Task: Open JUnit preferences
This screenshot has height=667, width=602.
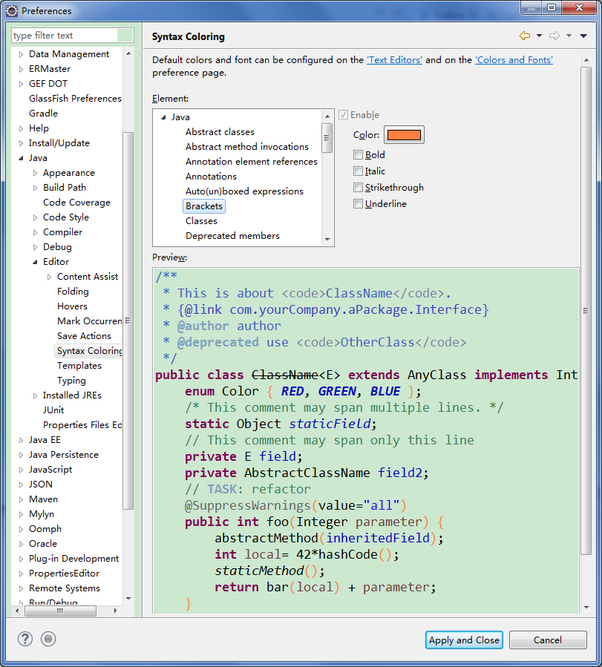Action: pos(53,410)
